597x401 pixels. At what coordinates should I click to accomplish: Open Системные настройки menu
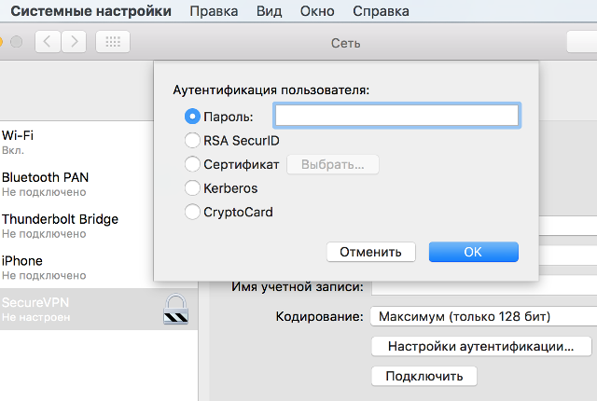pos(91,11)
